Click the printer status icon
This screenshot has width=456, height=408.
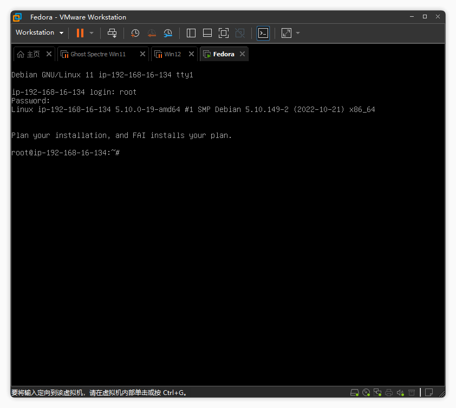[389, 393]
